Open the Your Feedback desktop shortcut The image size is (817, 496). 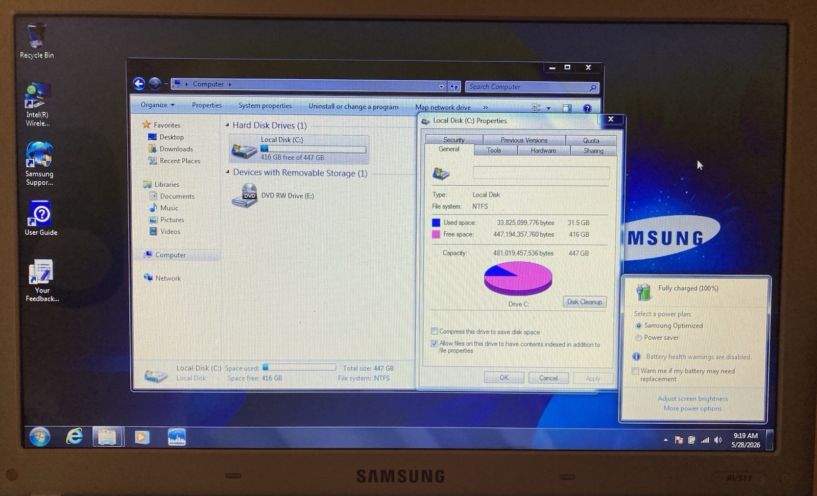click(x=42, y=281)
